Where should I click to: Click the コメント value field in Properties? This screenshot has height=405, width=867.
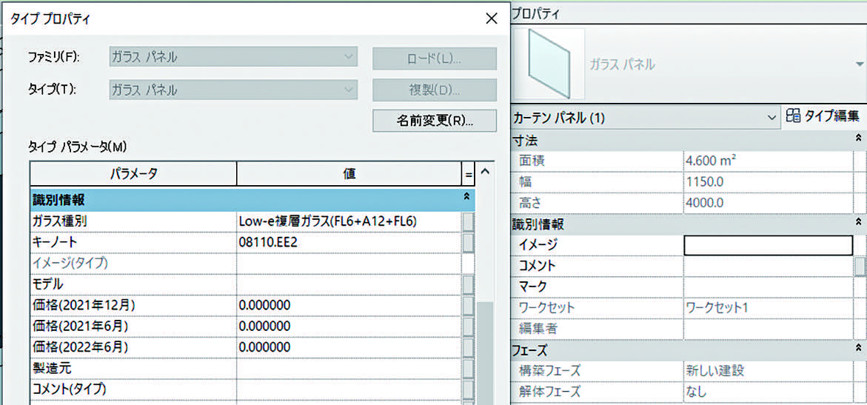tap(769, 266)
